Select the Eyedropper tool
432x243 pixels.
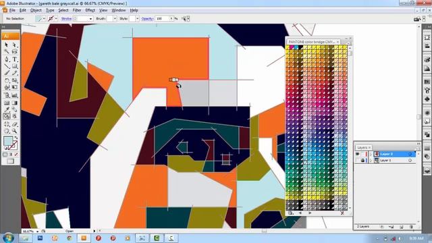point(7,109)
